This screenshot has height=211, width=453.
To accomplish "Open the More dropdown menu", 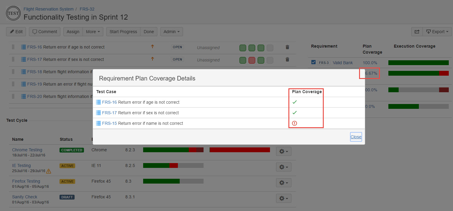I will [x=93, y=32].
